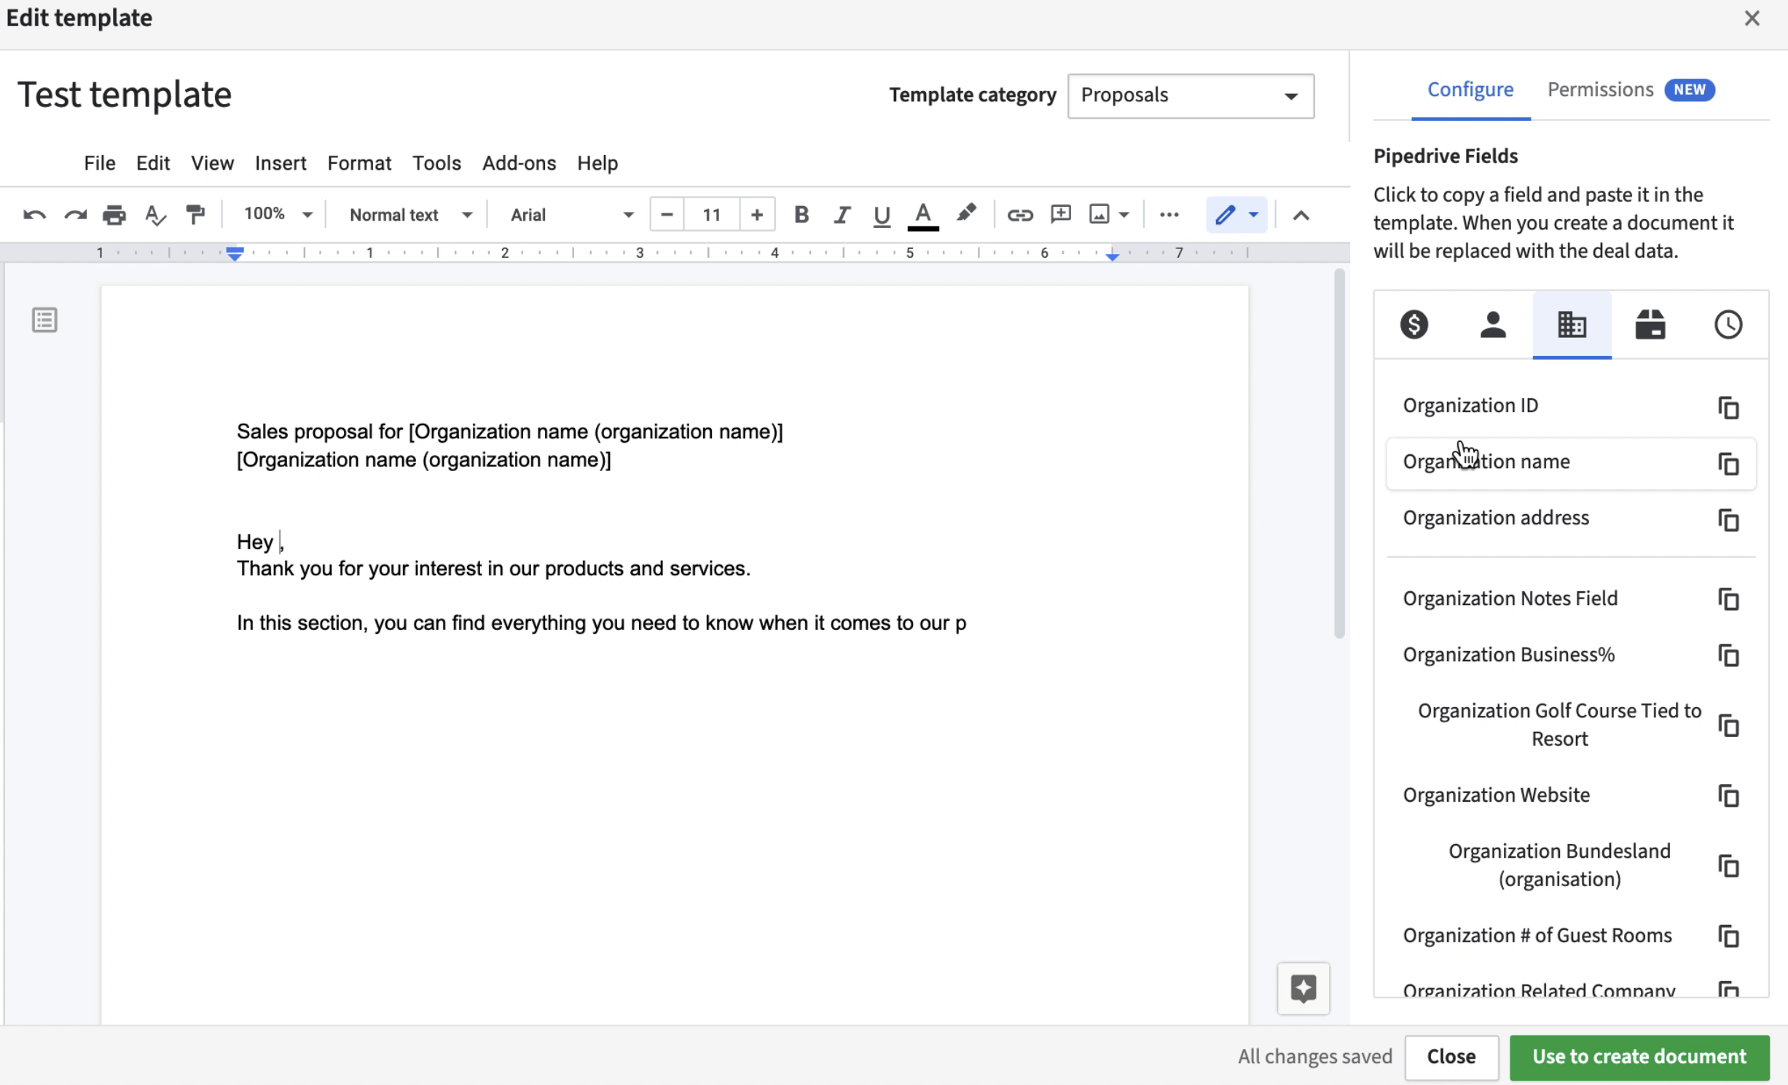Copy the Organization Notes Field
The image size is (1788, 1085).
[1728, 599]
